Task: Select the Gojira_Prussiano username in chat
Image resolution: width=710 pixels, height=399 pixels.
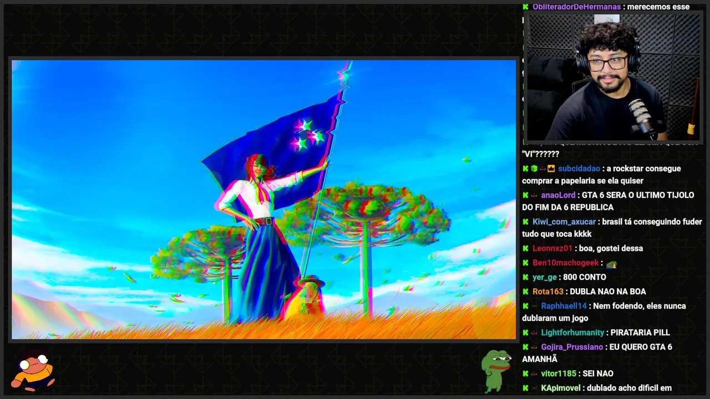Action: (x=572, y=347)
